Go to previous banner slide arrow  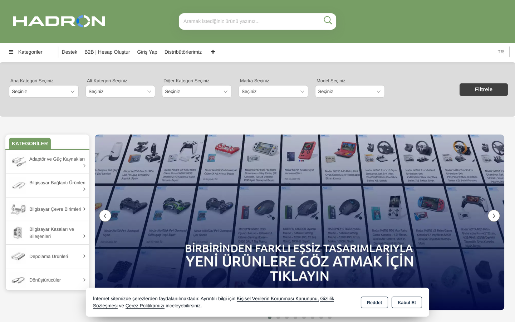(x=105, y=216)
